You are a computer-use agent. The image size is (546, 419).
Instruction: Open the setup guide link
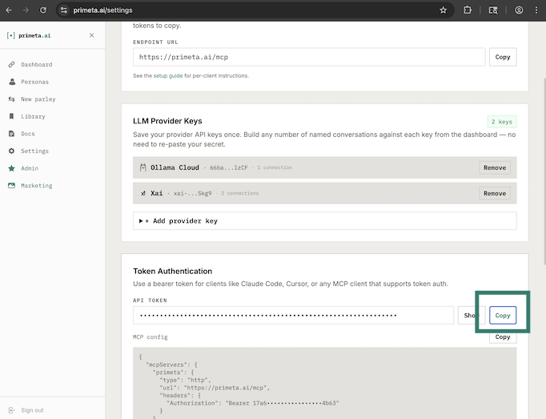point(168,75)
